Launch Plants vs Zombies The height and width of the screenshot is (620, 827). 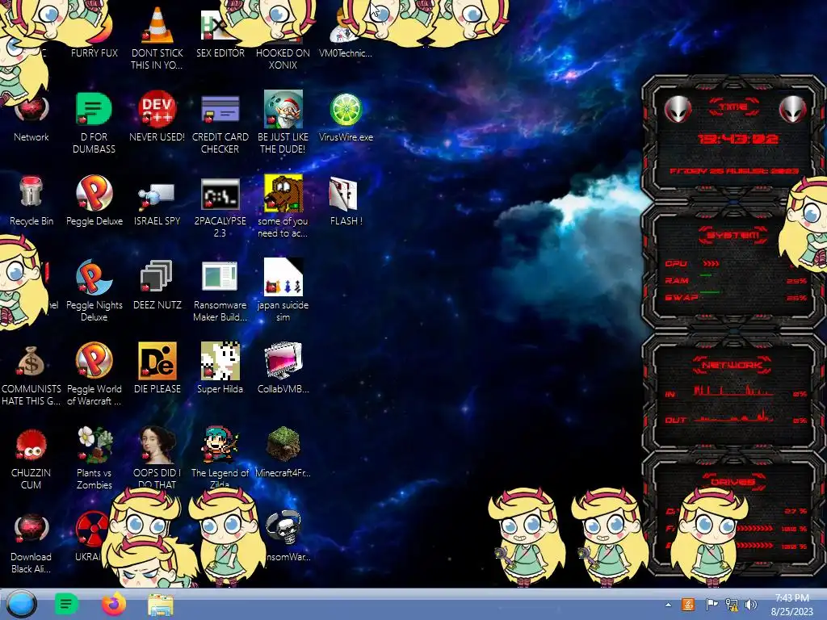click(x=94, y=458)
